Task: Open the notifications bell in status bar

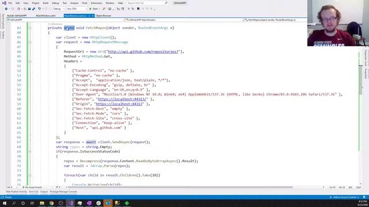Action: (364, 197)
